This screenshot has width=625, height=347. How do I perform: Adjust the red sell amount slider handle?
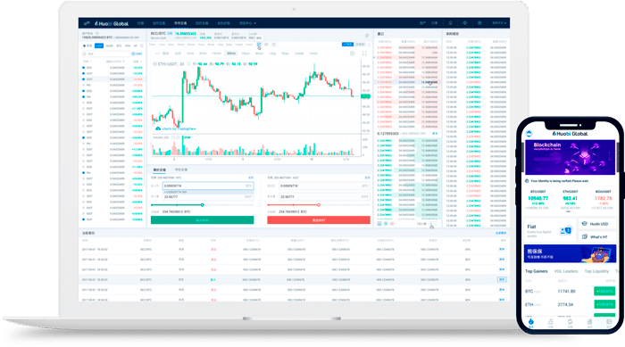tap(319, 205)
